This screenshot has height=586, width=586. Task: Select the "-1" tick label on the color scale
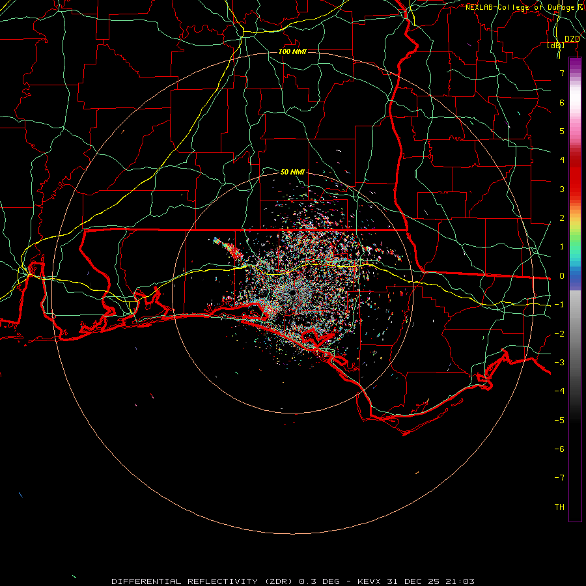coord(559,305)
